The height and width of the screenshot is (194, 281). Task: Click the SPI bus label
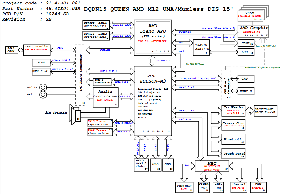187,166
